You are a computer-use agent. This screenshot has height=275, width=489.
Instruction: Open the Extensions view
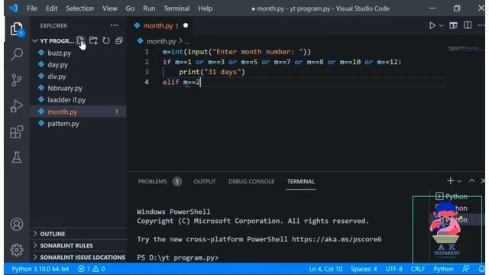[x=17, y=131]
